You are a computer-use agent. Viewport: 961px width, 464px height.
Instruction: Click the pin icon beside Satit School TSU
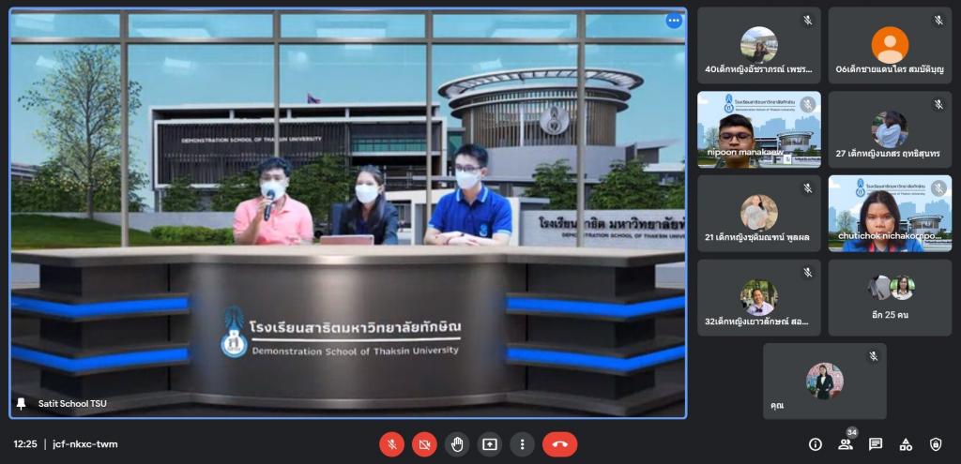22,403
